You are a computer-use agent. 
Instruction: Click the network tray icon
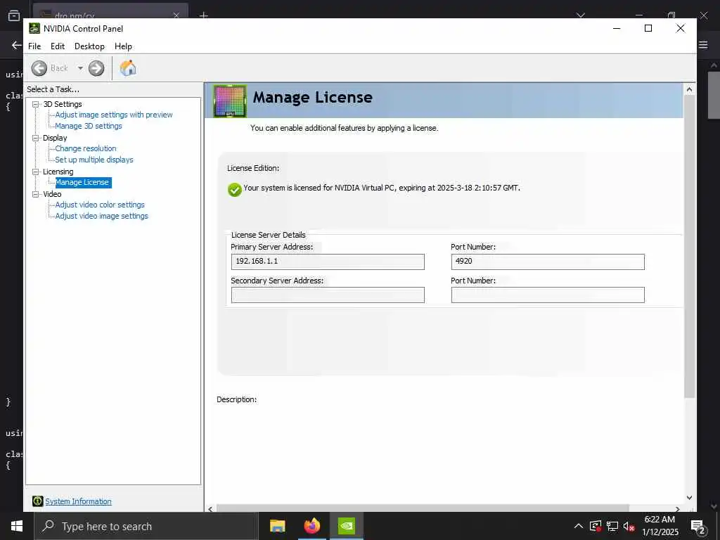612,526
